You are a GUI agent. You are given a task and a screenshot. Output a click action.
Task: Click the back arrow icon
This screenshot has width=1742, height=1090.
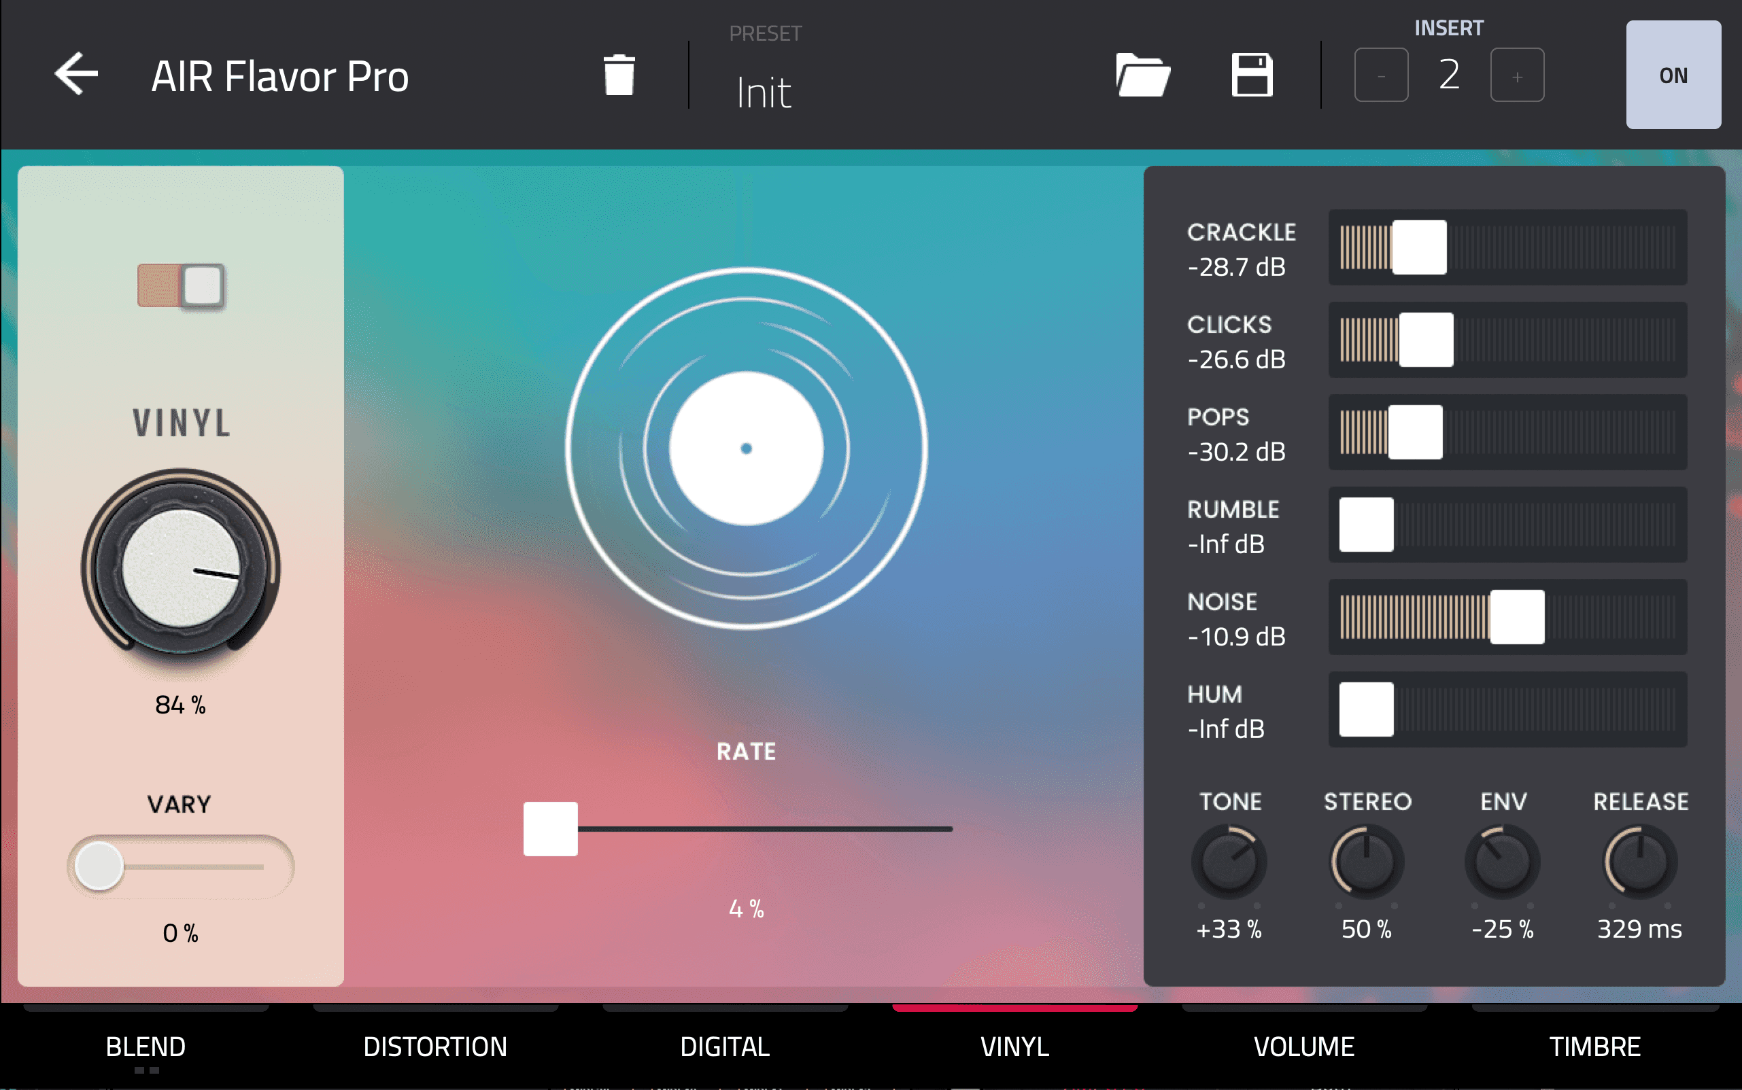tap(75, 74)
